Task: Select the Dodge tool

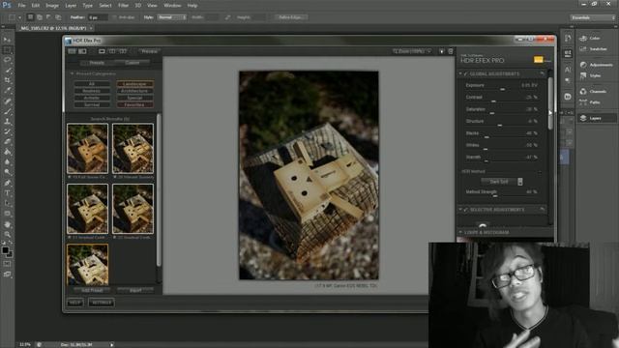Action: pos(7,172)
